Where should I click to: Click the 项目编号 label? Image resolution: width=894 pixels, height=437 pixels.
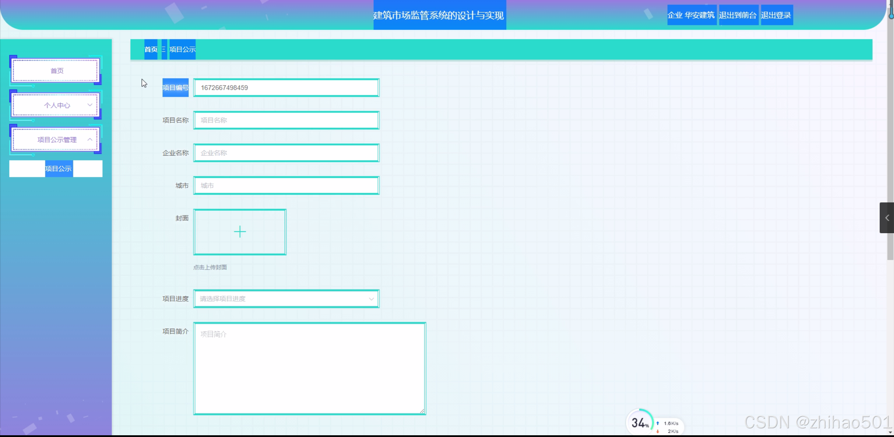tap(175, 88)
